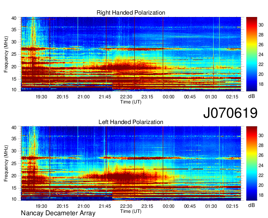Click the 22 dB value on Left Handed colorbar
The height and width of the screenshot is (218, 268).
pyautogui.click(x=261, y=175)
